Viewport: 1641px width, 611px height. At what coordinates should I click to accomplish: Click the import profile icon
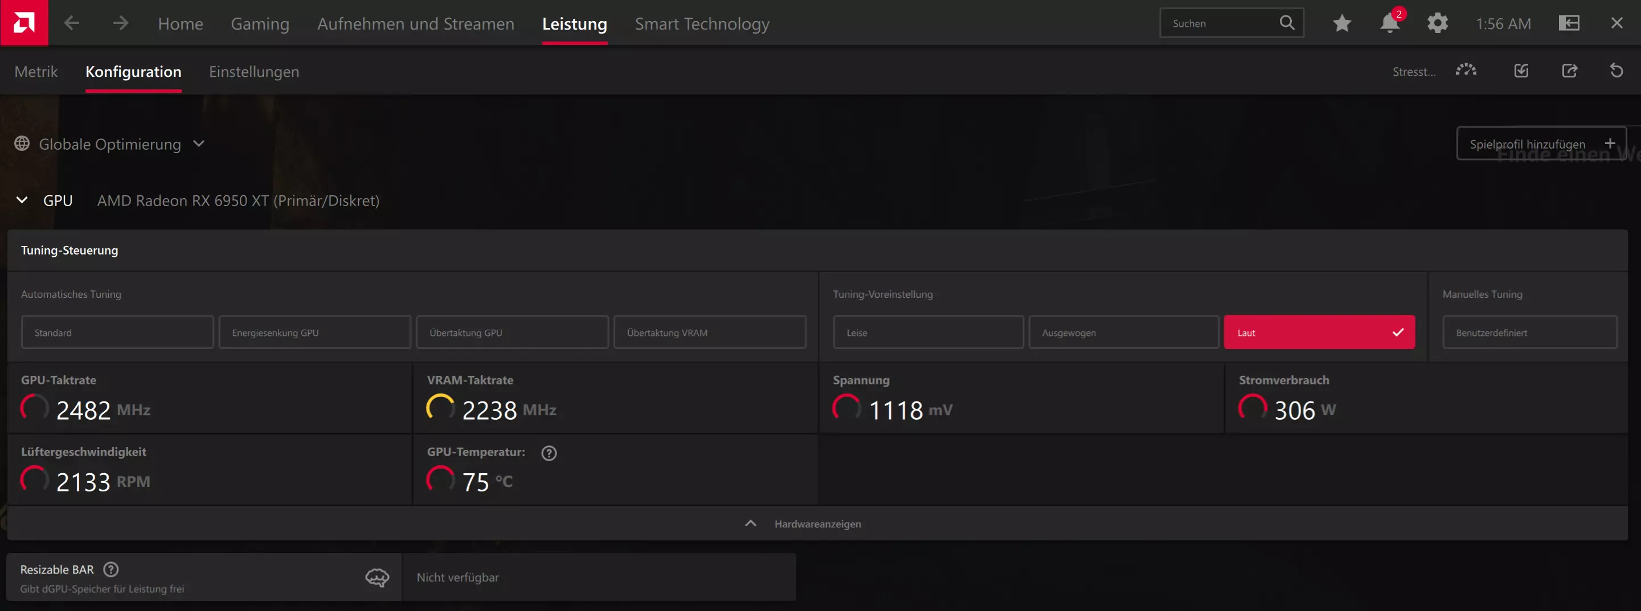[1521, 70]
